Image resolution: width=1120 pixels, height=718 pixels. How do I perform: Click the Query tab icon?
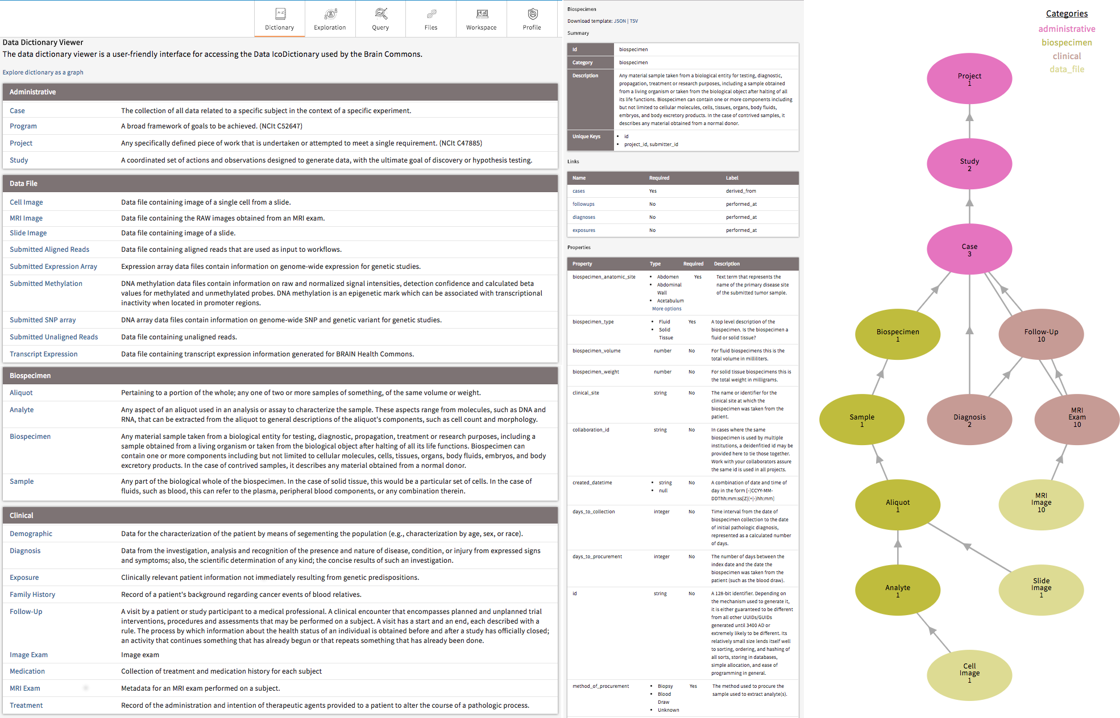pos(380,14)
